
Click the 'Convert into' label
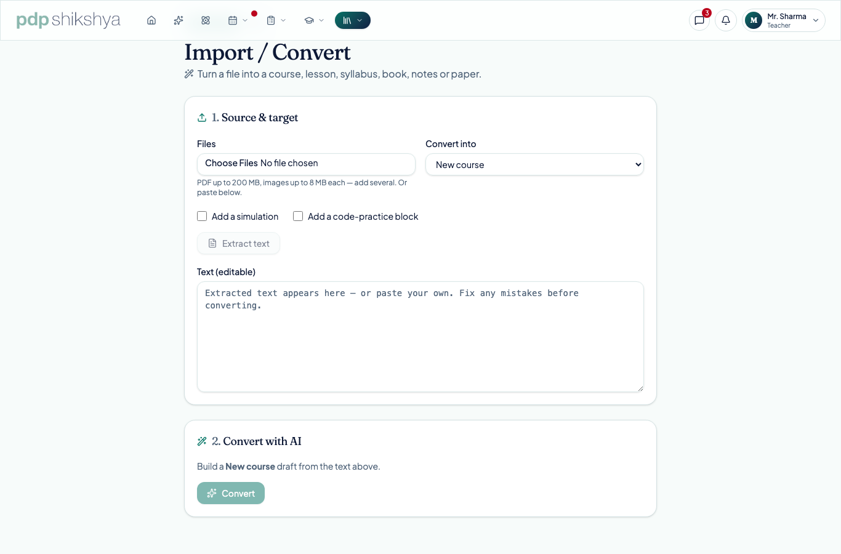coord(451,144)
